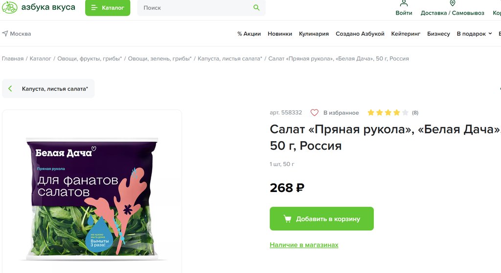Image resolution: width=501 pixels, height=273 pixels.
Task: Click the cart icon on the green button
Action: 288,219
